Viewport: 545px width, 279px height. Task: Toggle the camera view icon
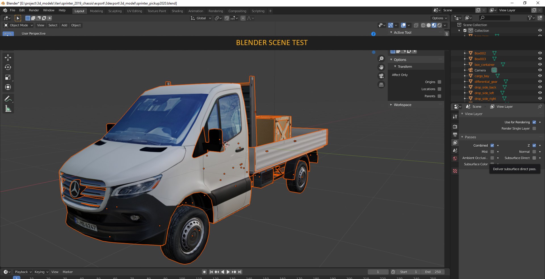(x=381, y=76)
